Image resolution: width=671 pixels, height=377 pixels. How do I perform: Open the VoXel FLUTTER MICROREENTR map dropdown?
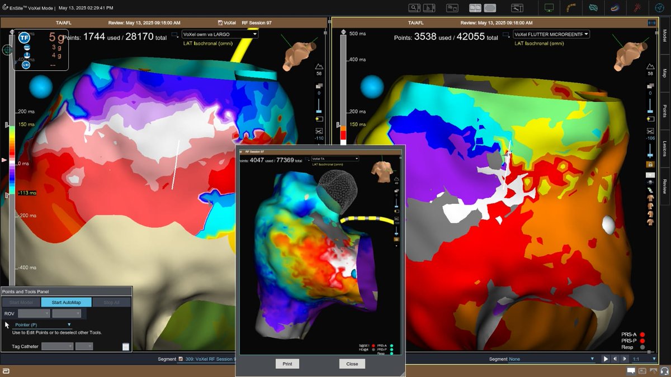[x=551, y=34]
